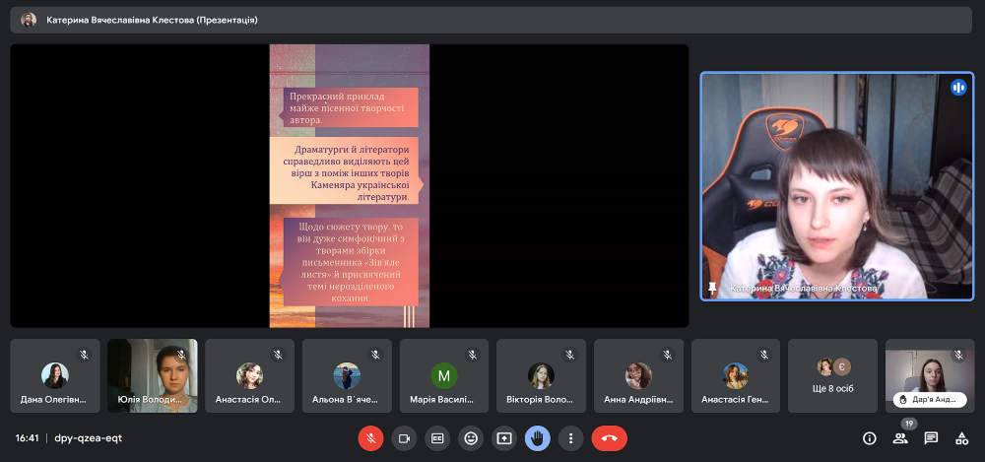Viewport: 985px width, 462px height.
Task: Lower the raised hand
Action: click(537, 438)
